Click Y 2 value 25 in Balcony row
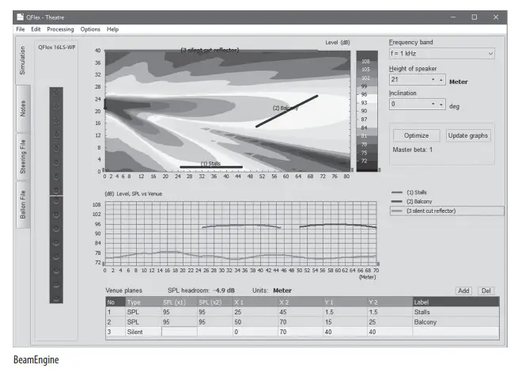The height and width of the screenshot is (376, 518). [390, 322]
